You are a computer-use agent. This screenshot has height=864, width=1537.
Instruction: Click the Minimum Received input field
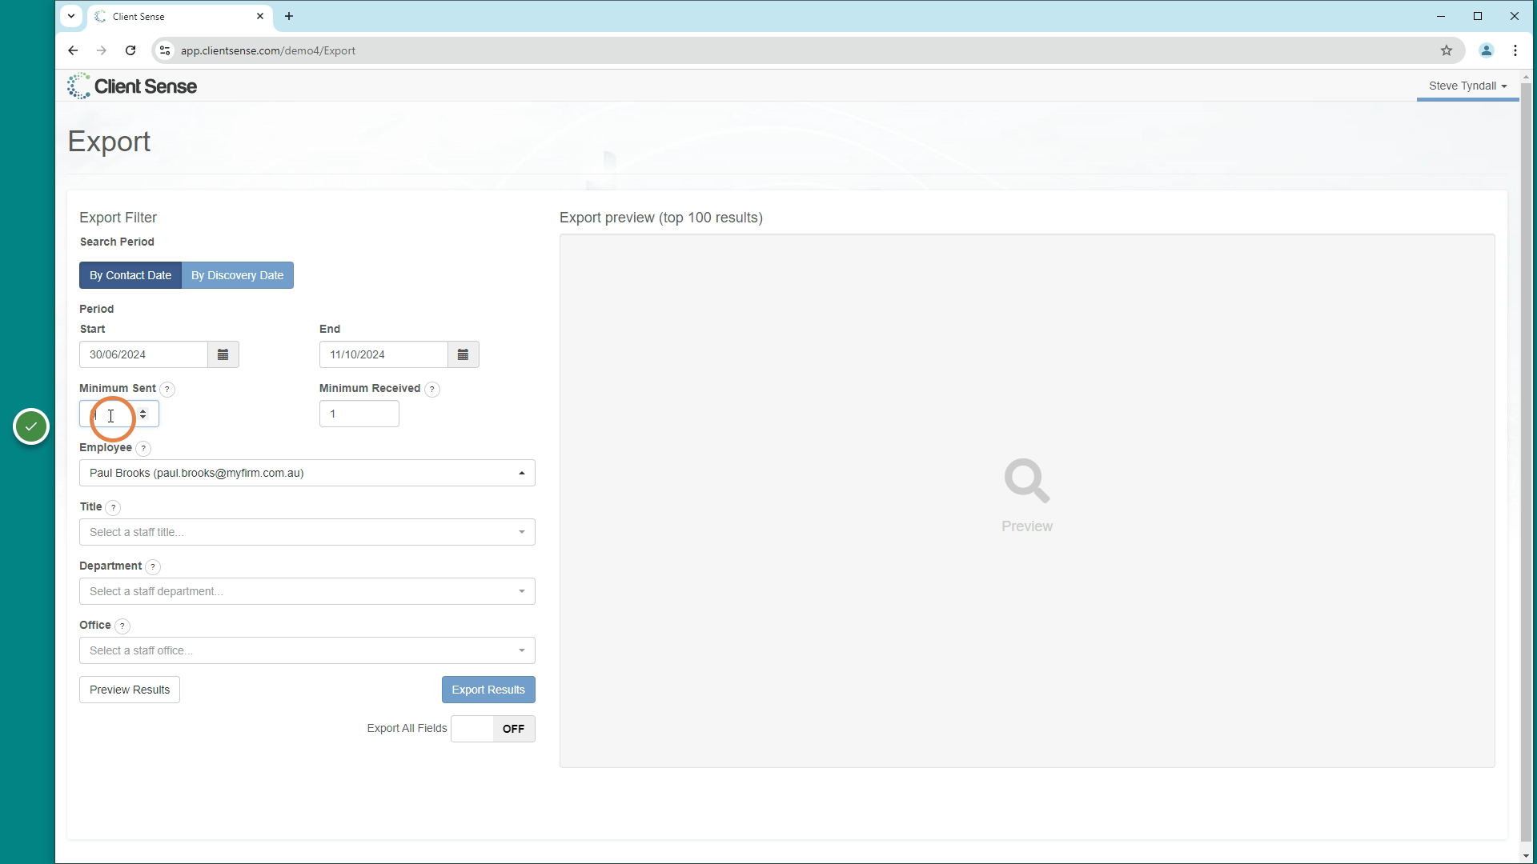[359, 414]
